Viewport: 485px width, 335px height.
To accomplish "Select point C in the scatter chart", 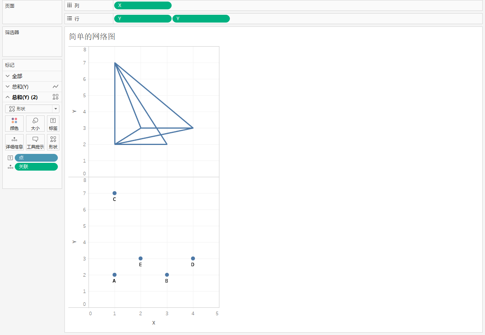I will [115, 193].
